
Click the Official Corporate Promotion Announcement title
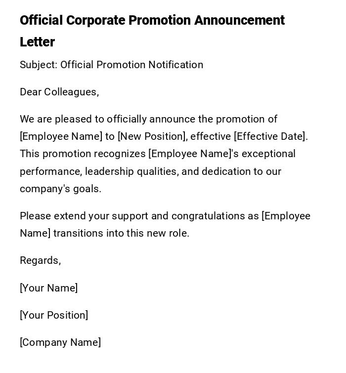coord(152,20)
